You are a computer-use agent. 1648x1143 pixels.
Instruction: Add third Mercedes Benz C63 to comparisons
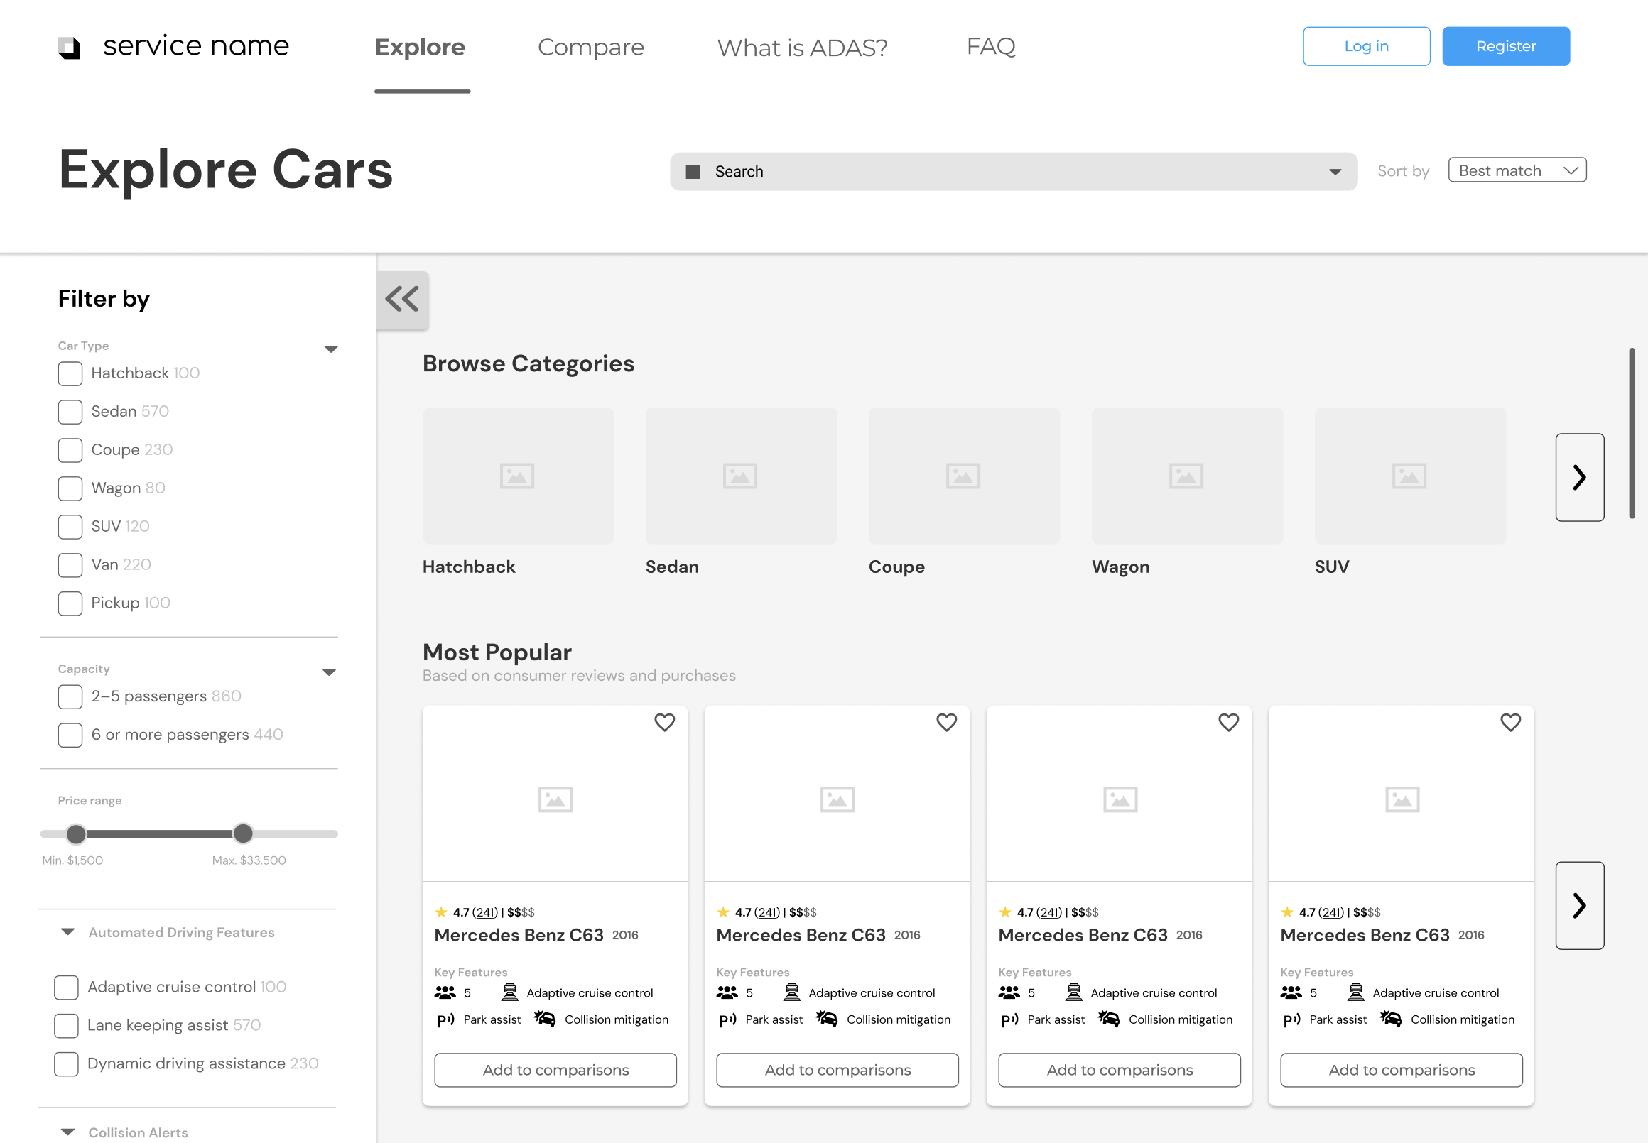[1120, 1070]
